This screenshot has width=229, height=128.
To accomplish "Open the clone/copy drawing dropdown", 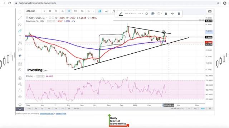I will pyautogui.click(x=160, y=14).
